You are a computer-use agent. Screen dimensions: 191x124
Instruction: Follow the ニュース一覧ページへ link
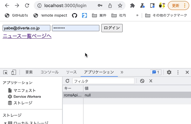[27, 36]
